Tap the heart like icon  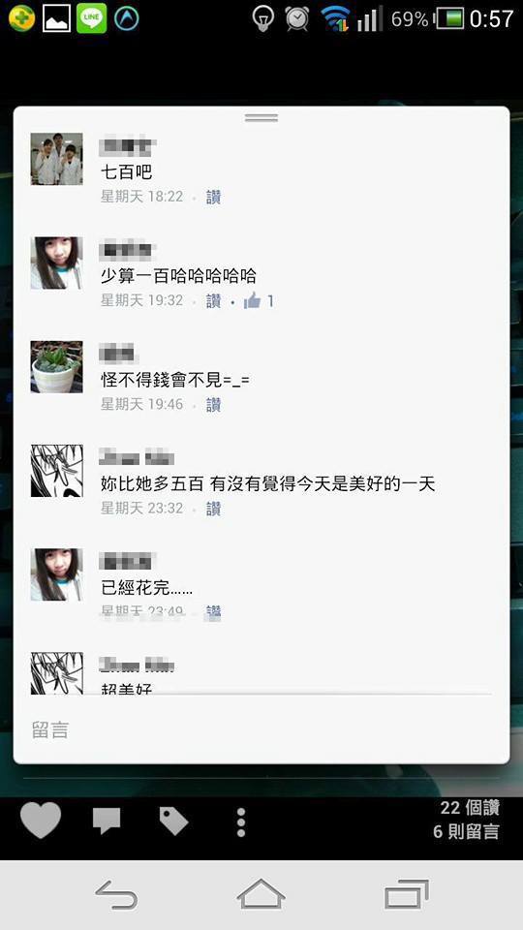pyautogui.click(x=41, y=821)
